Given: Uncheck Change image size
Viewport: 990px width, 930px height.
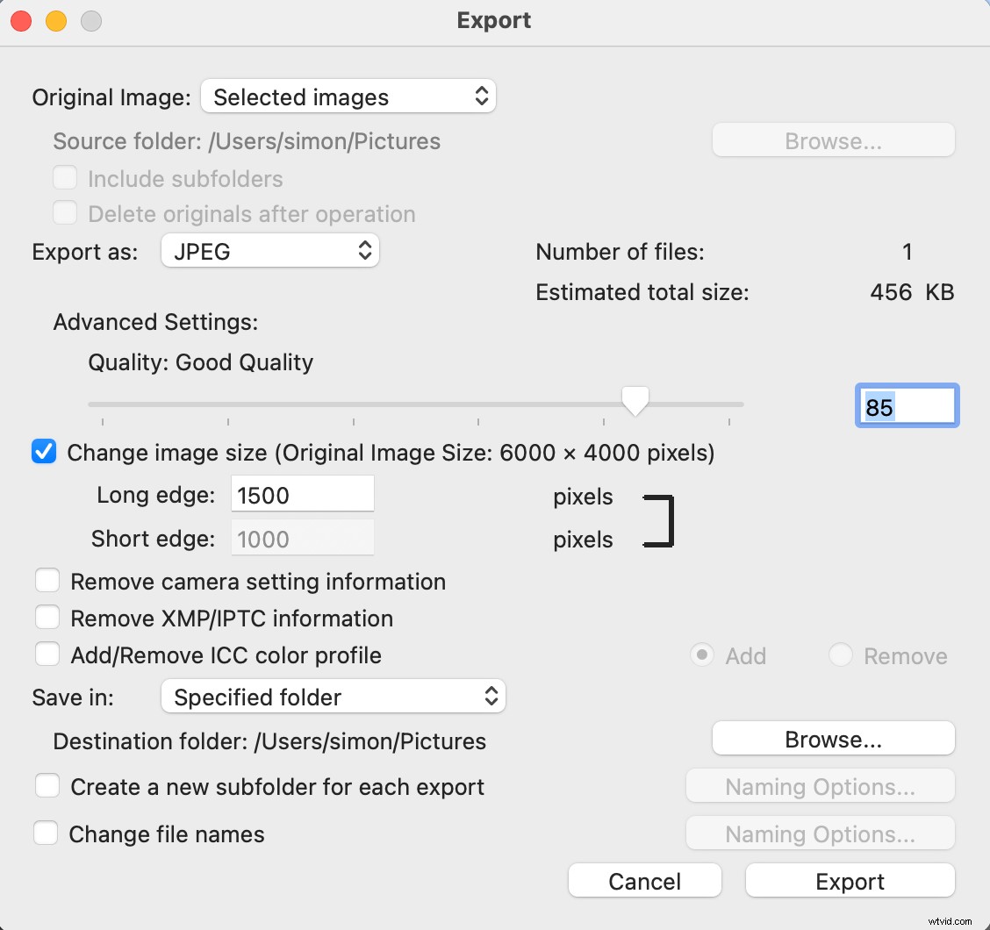Looking at the screenshot, I should [44, 452].
